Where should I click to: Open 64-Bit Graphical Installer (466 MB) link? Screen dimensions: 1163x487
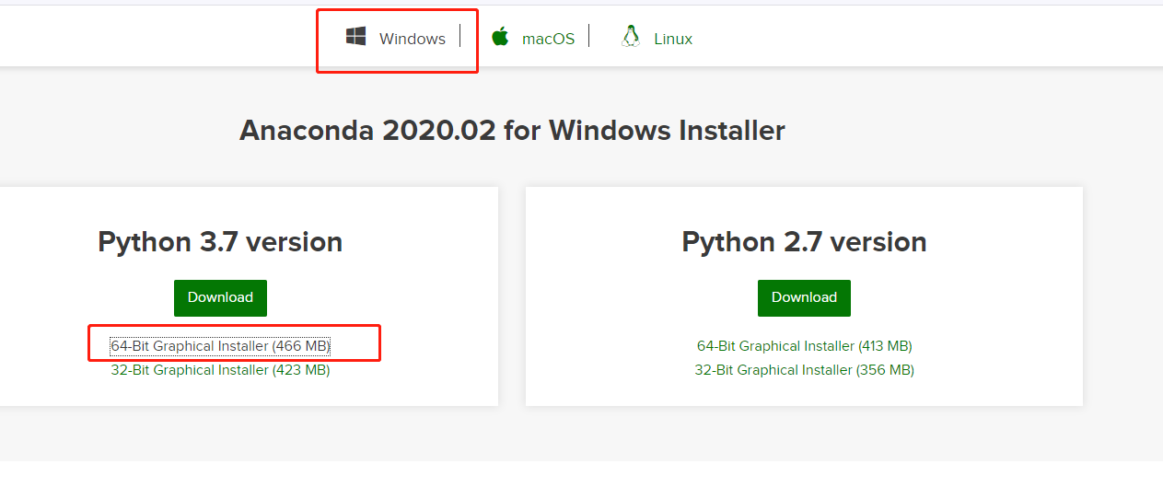click(x=220, y=346)
